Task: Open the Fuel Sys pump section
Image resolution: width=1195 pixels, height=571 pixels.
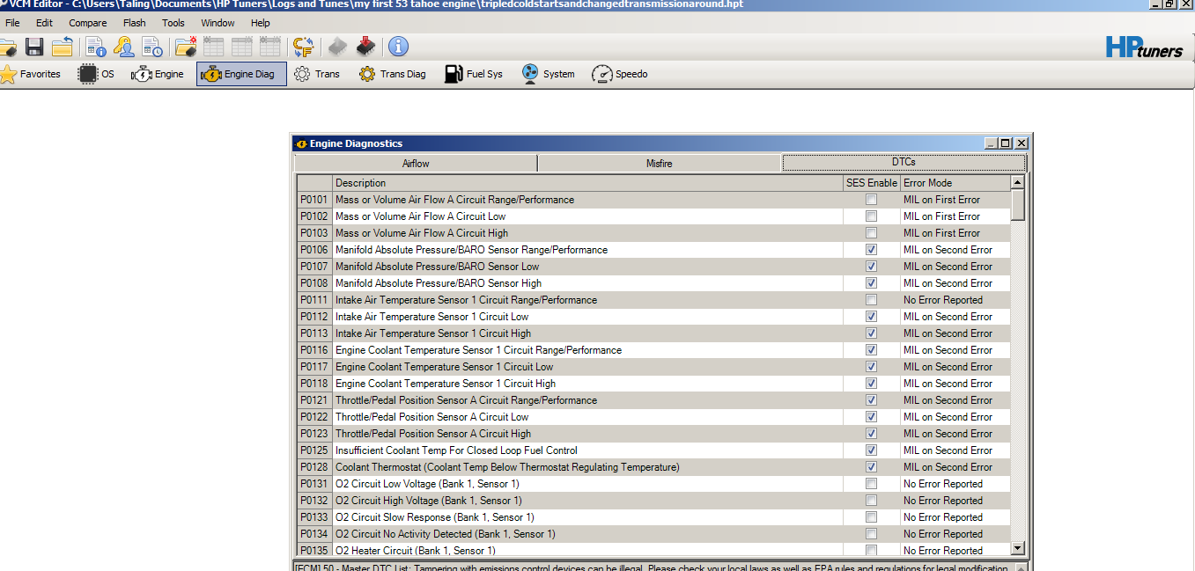Action: 474,74
